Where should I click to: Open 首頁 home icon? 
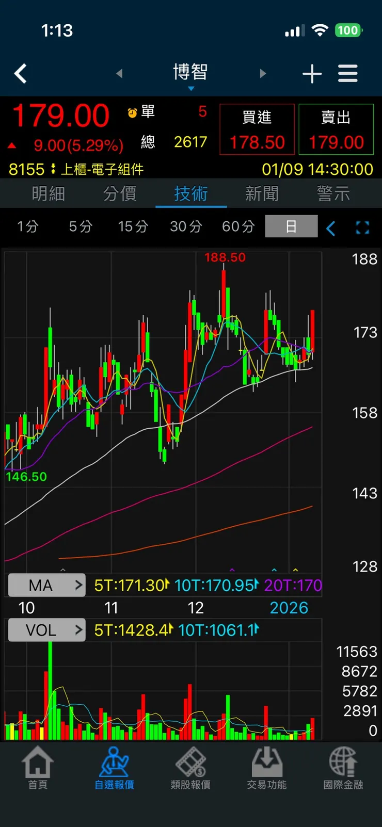click(38, 768)
